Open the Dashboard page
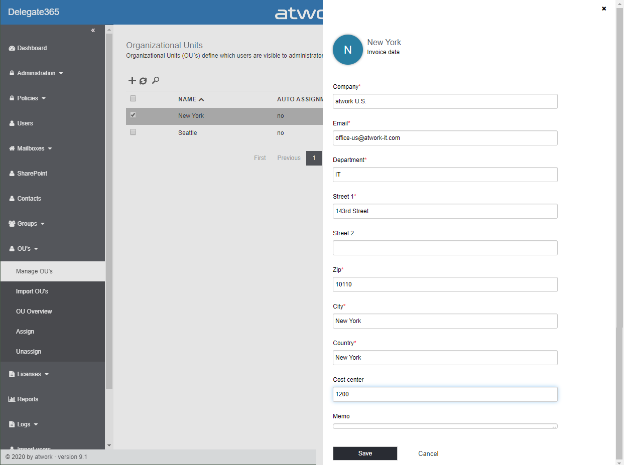624x465 pixels. coord(32,48)
